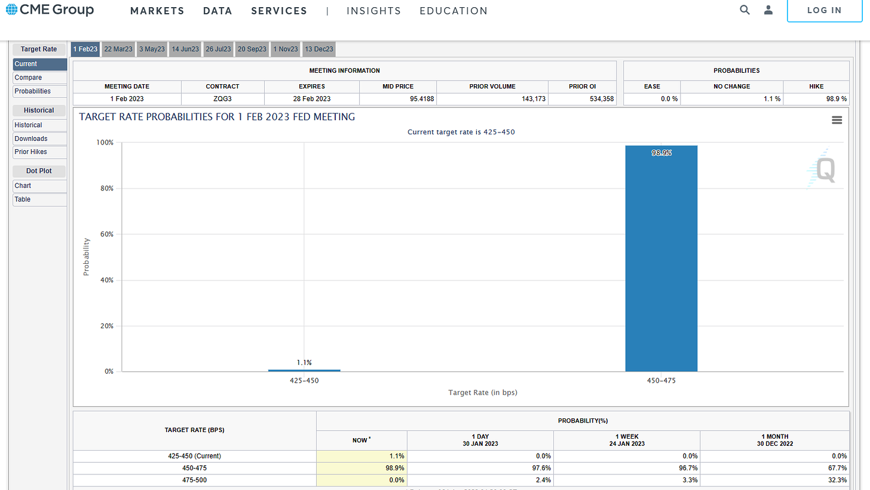Viewport: 870px width, 490px height.
Task: Select the 20 Sep23 meeting tab
Action: 252,49
